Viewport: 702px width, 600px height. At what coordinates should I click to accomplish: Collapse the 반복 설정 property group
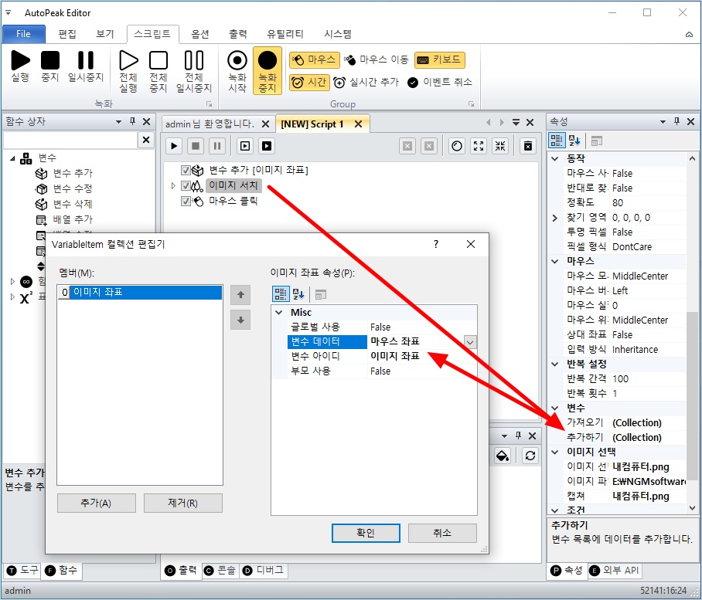554,364
